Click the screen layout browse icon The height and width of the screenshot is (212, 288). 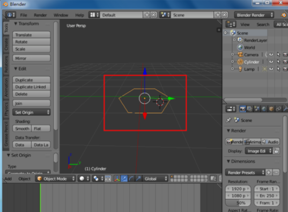click(94, 14)
